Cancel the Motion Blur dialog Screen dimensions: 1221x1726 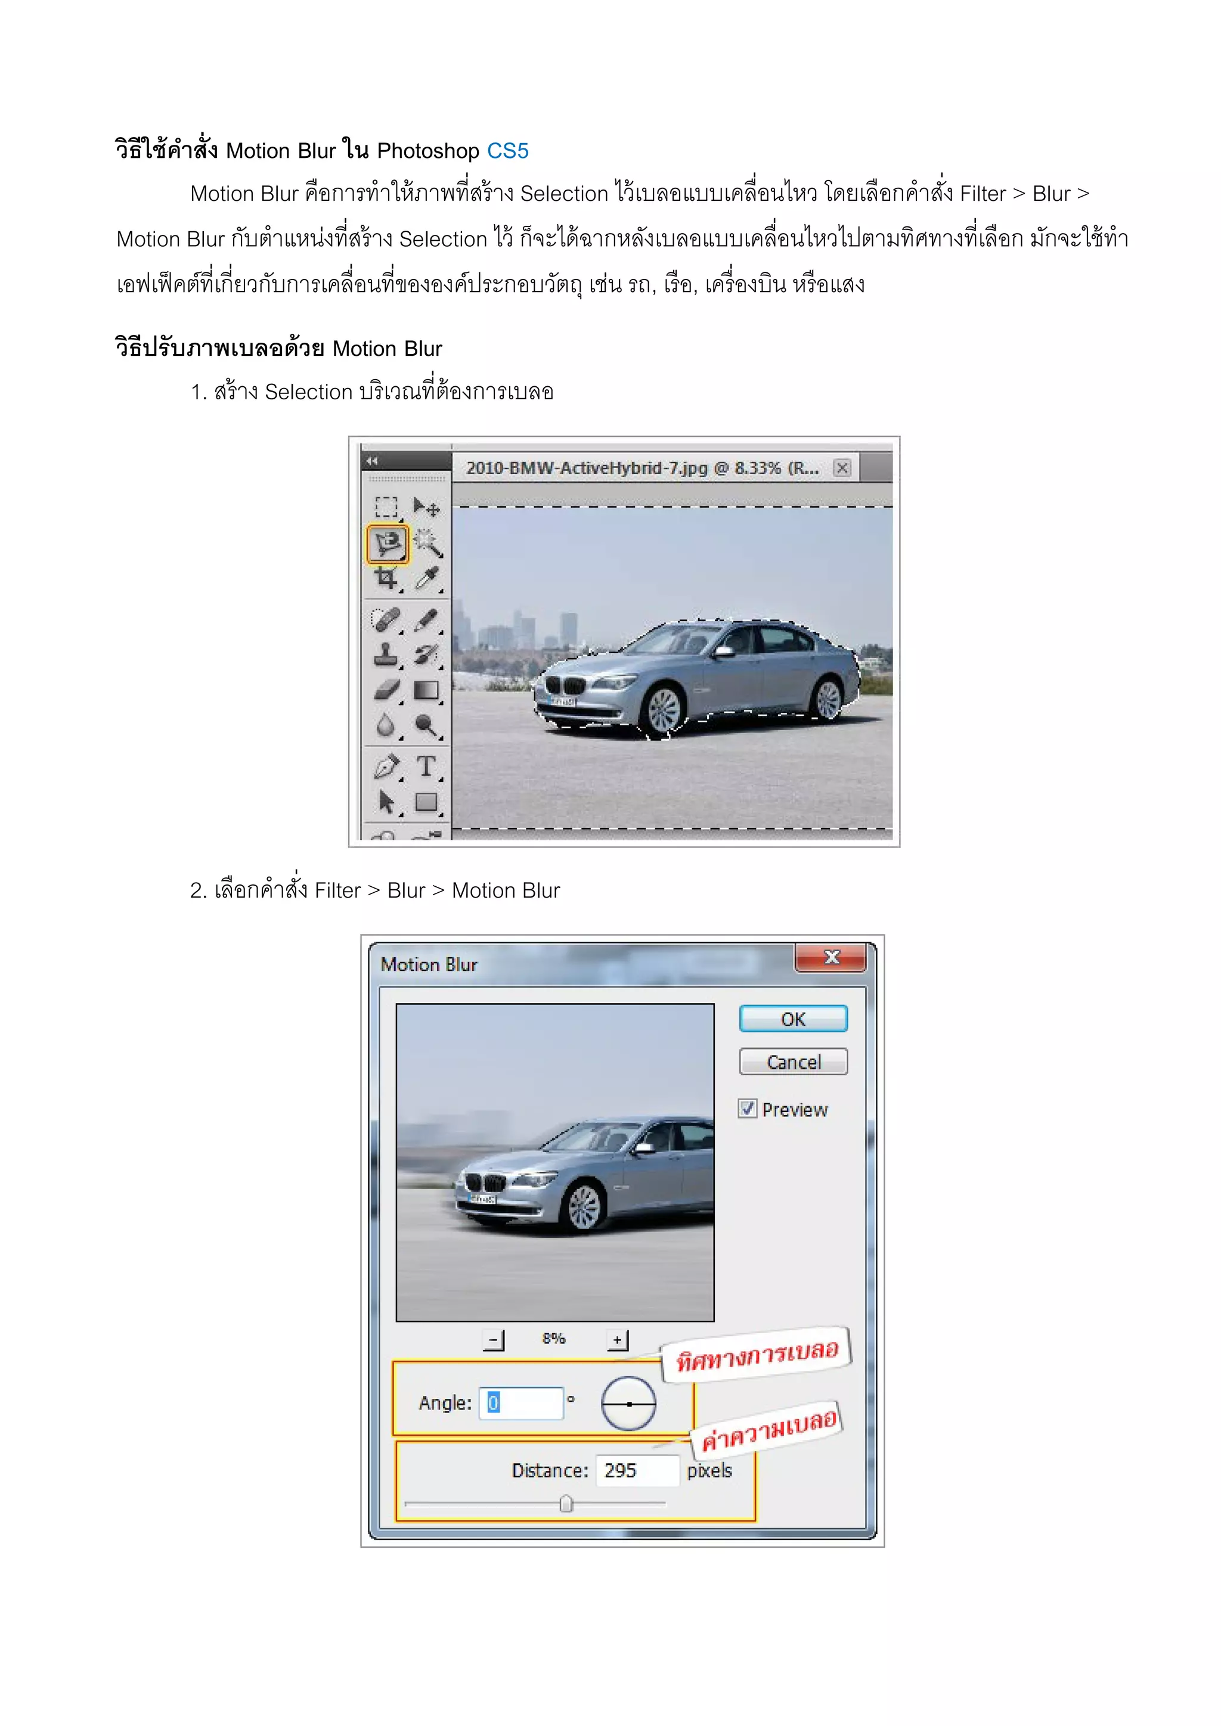[x=793, y=1062]
